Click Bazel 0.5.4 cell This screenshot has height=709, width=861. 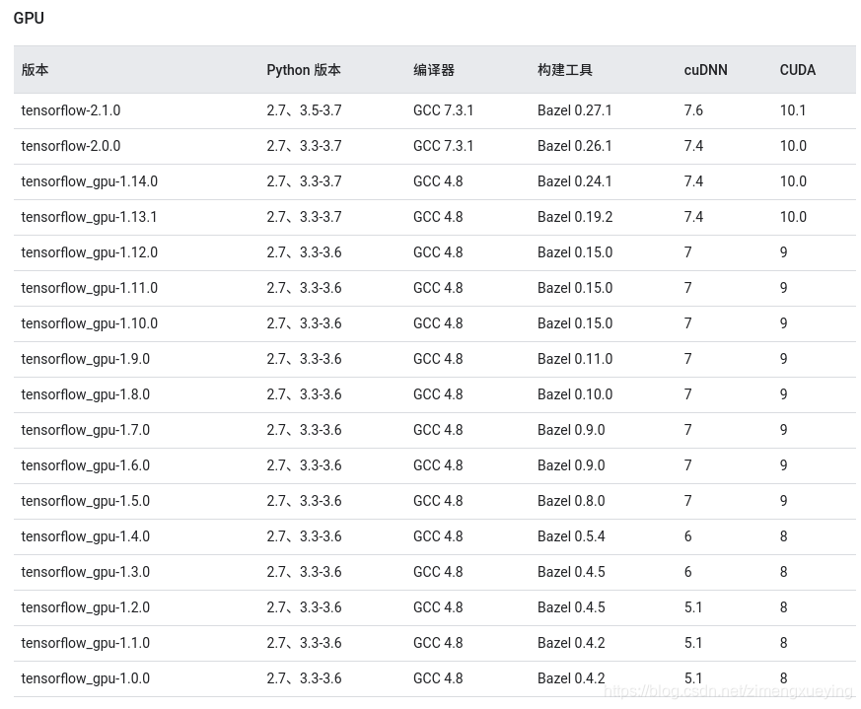(571, 536)
